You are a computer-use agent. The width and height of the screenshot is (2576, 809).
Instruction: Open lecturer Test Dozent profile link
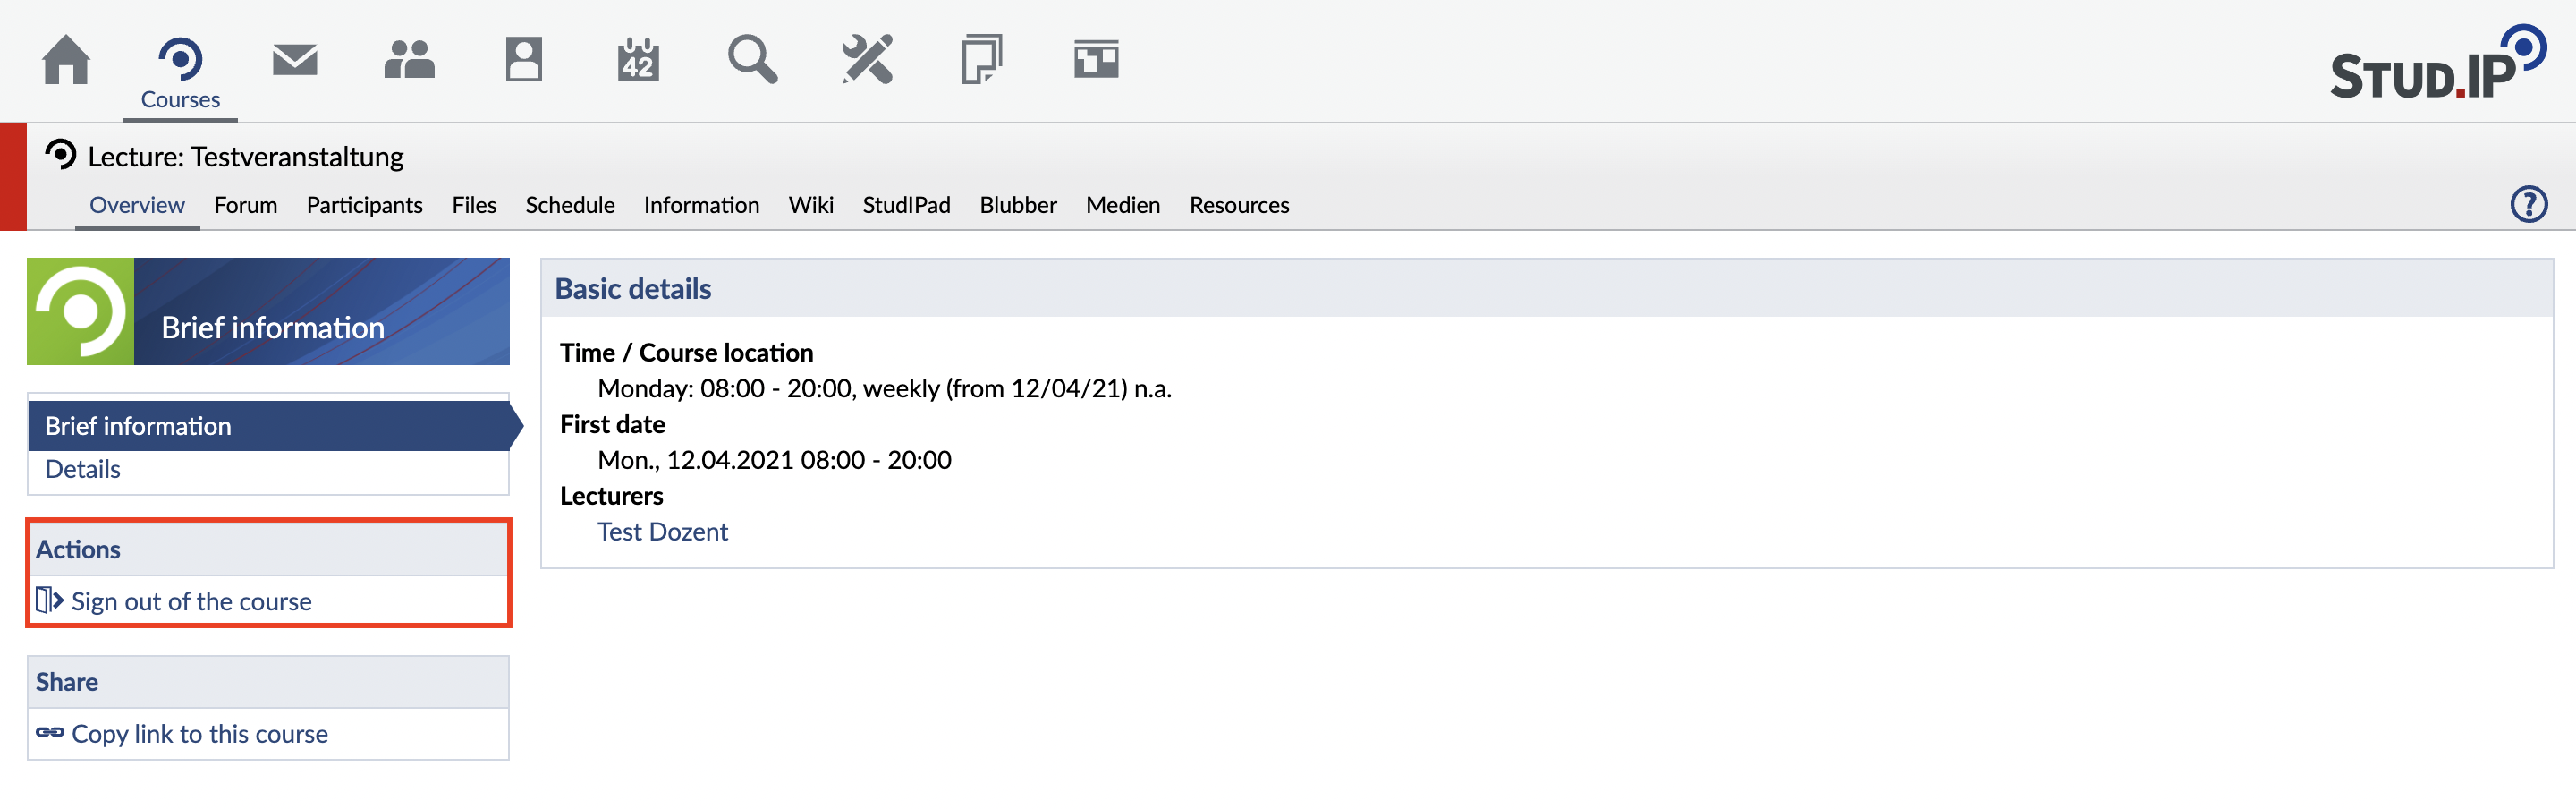coord(662,532)
